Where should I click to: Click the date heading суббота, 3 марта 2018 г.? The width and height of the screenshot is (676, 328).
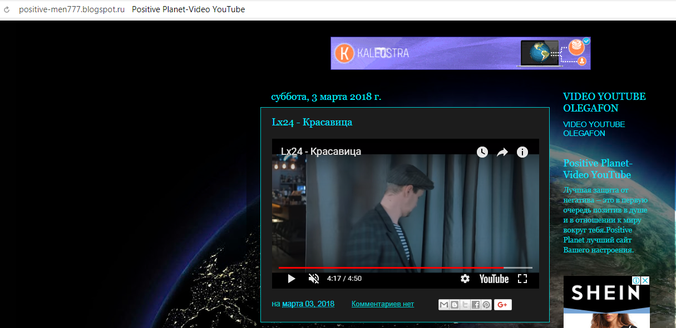coord(326,97)
